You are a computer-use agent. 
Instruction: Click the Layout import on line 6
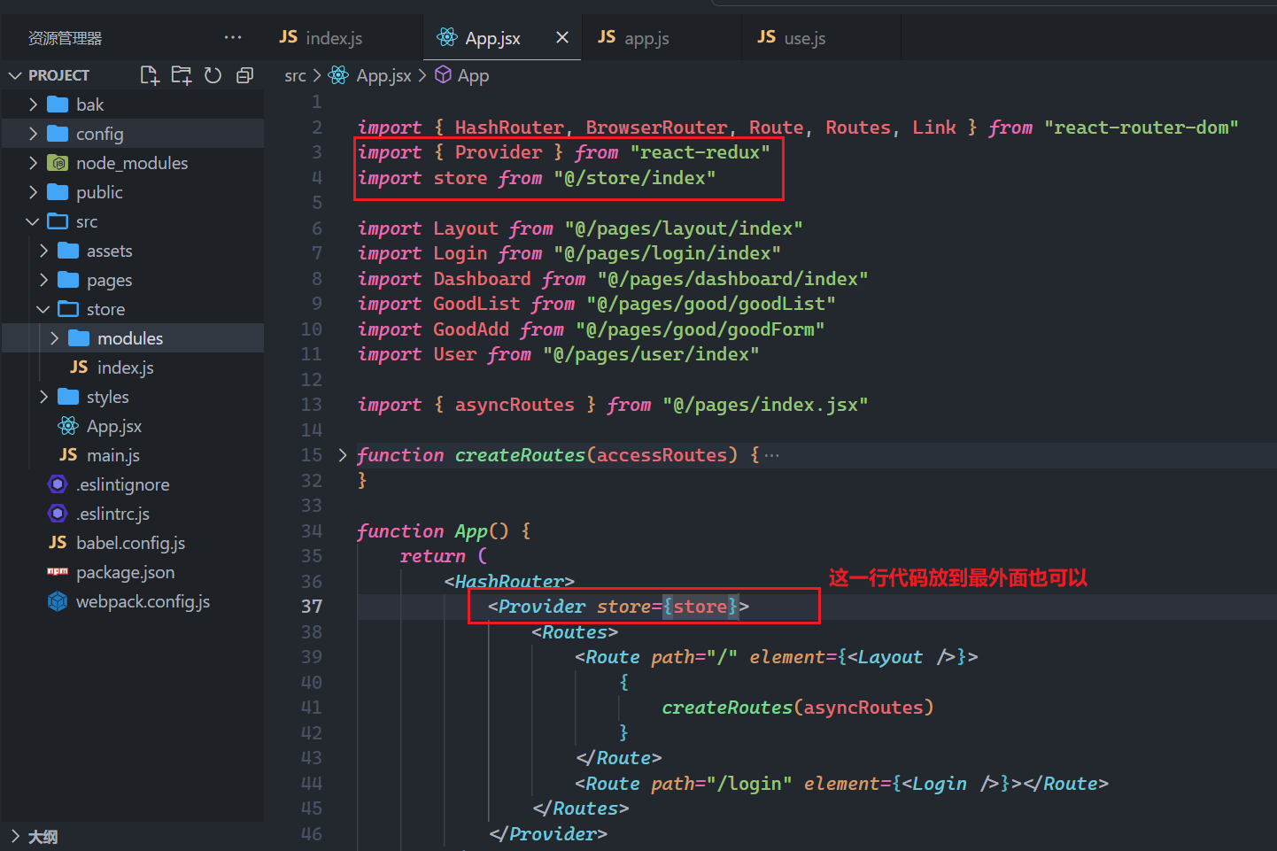coord(466,228)
